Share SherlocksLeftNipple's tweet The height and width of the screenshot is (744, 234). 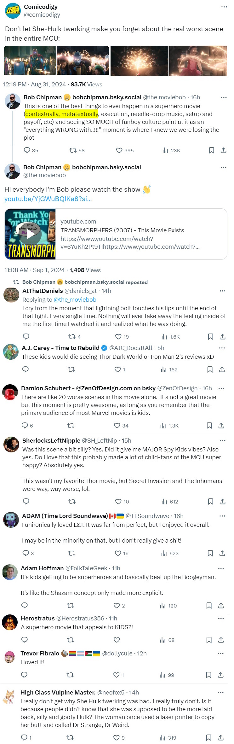tap(222, 501)
